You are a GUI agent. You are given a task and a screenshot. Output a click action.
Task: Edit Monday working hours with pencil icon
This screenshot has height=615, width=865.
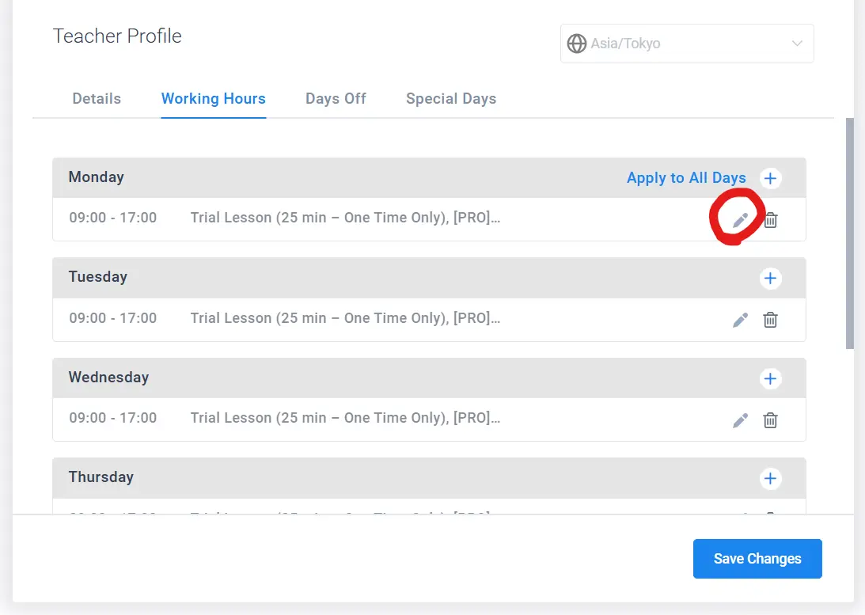[740, 220]
